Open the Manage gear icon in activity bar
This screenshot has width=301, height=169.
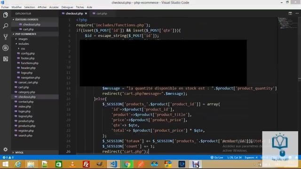5,149
